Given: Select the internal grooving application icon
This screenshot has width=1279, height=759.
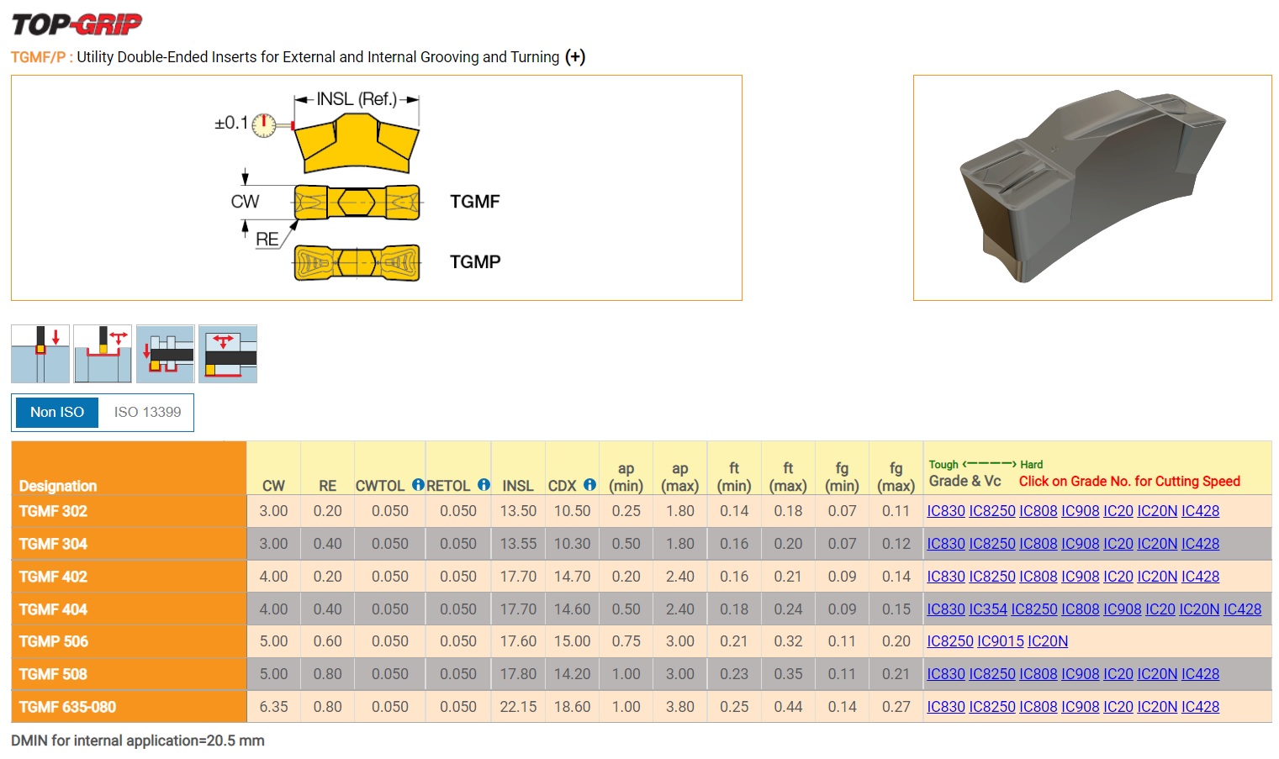Looking at the screenshot, I should point(166,354).
